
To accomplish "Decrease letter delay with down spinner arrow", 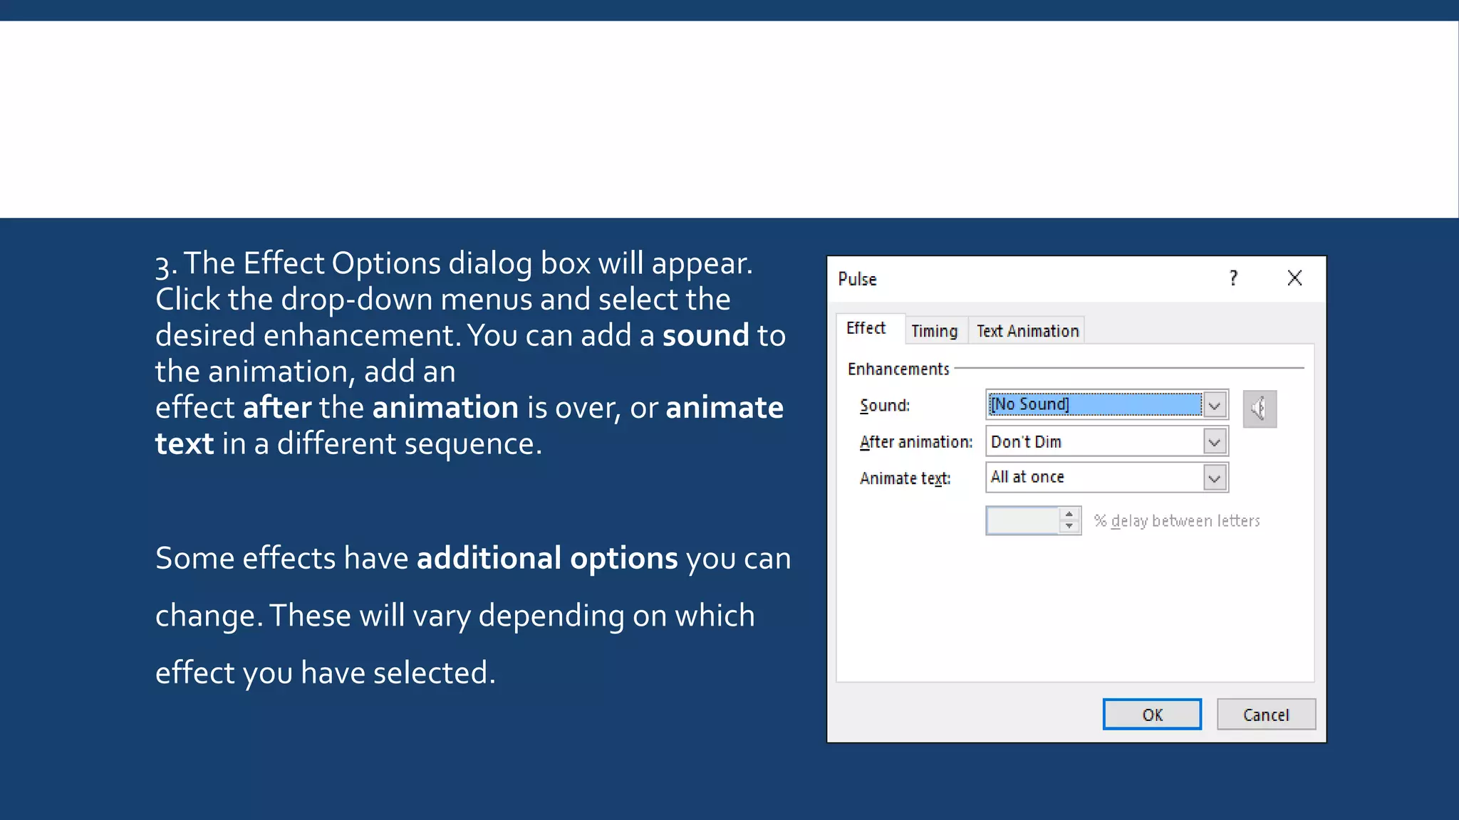I will click(x=1069, y=527).
